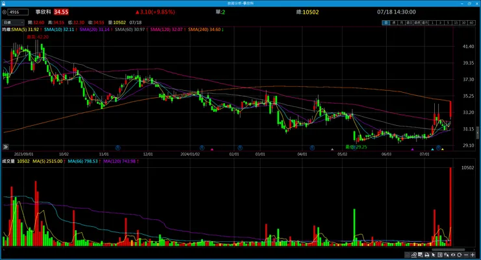Click the print icon in bottom toolbar
Viewport: 481px width, 260px height.
coord(426,255)
